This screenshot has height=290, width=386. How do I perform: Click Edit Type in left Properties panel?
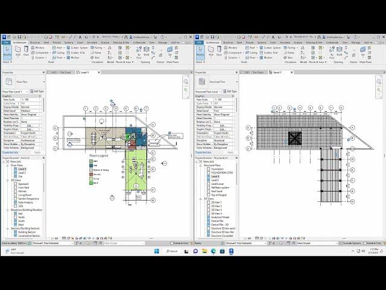point(37,91)
